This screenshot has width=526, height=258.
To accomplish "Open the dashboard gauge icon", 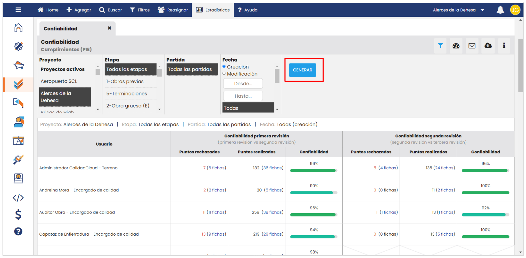I will tap(456, 46).
